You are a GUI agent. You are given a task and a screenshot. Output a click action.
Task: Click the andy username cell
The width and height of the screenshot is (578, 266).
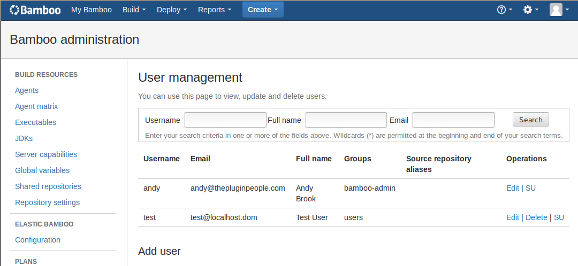click(x=151, y=188)
